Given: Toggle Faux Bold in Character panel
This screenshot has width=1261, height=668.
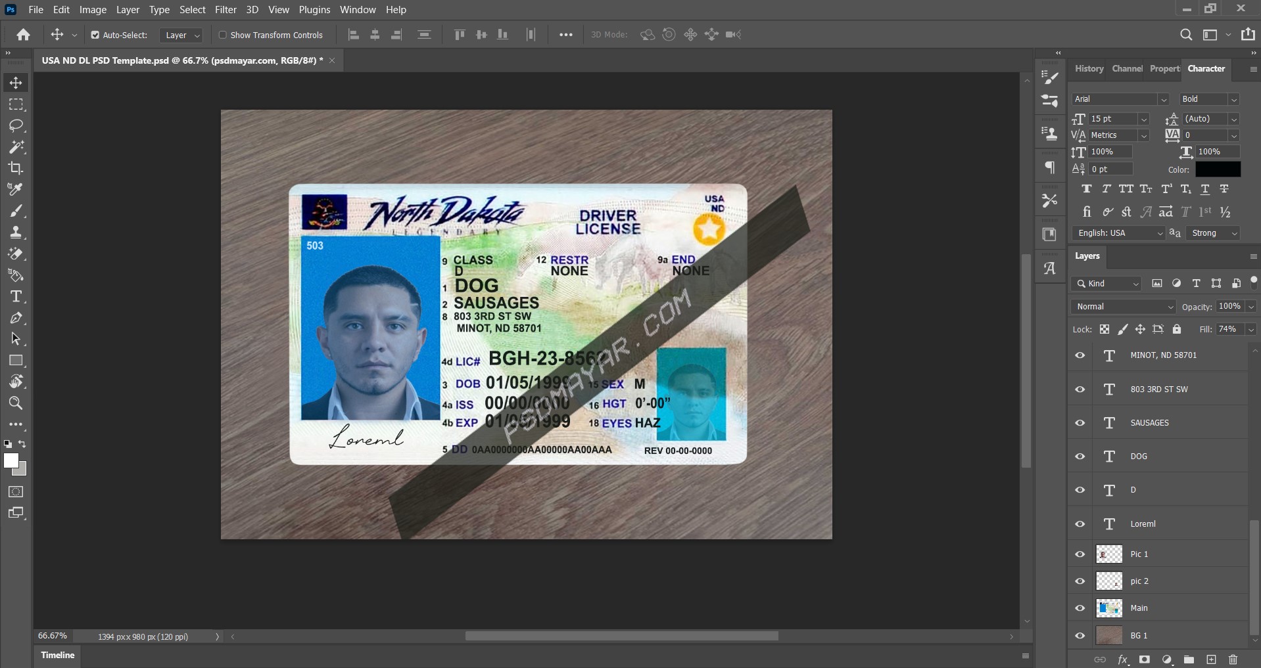Looking at the screenshot, I should (x=1087, y=189).
